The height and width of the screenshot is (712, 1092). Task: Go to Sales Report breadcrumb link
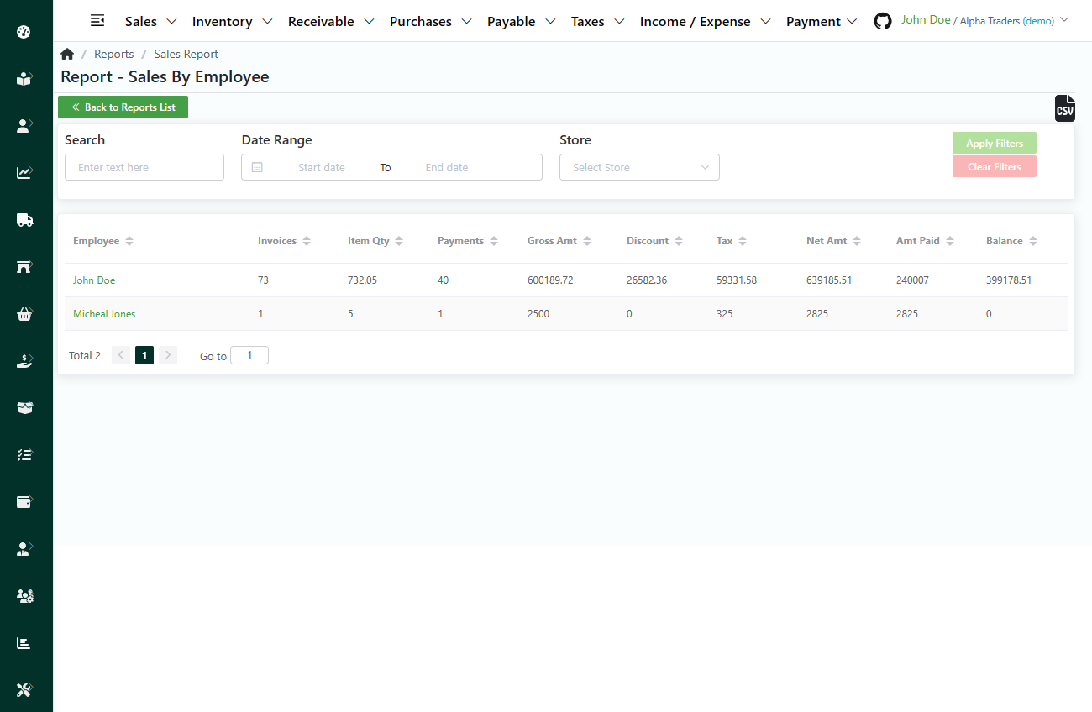(186, 54)
